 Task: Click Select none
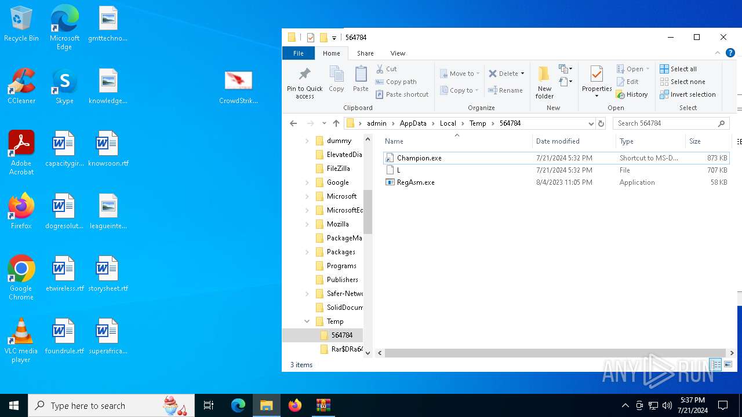682,82
